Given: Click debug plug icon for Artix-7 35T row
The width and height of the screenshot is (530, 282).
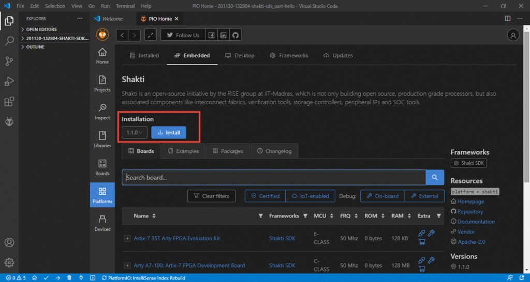Looking at the screenshot, I should click(421, 233).
